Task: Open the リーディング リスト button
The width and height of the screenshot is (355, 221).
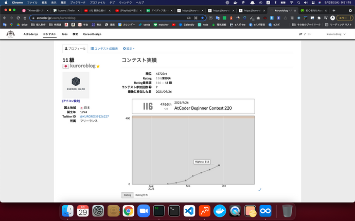Action: [339, 25]
